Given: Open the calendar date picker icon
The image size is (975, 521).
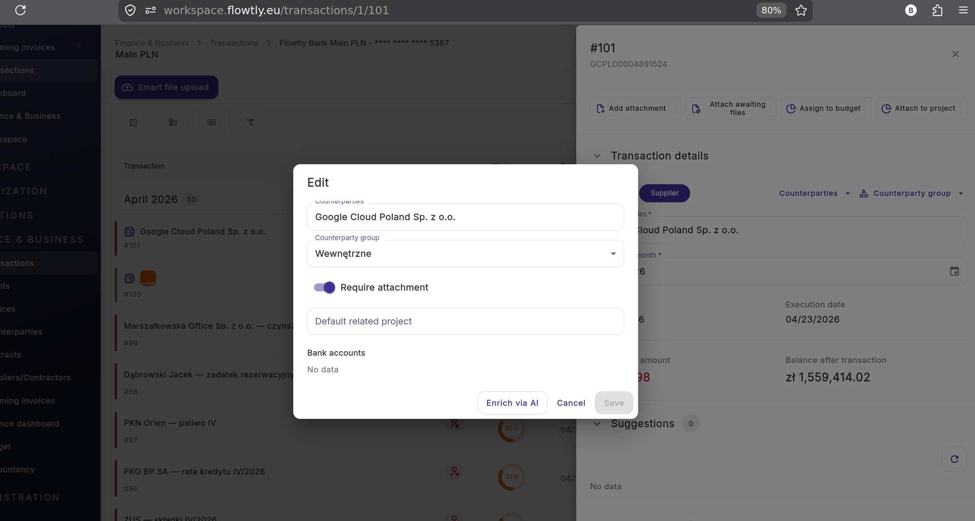Looking at the screenshot, I should tap(955, 271).
